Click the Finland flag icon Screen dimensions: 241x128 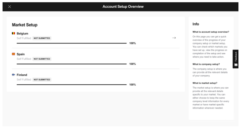pos(13,75)
